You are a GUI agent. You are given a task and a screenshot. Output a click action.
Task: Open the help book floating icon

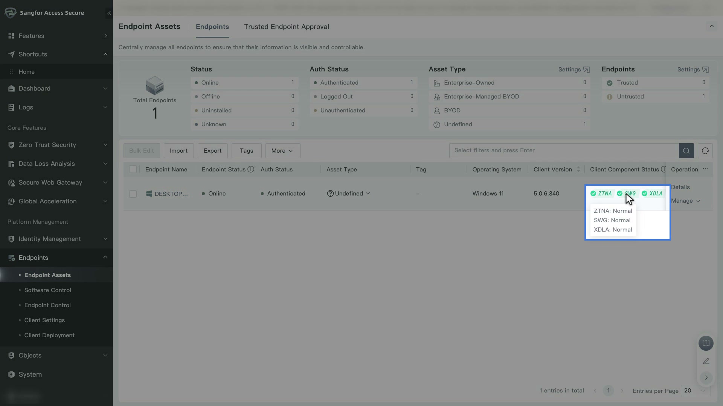[x=706, y=343]
